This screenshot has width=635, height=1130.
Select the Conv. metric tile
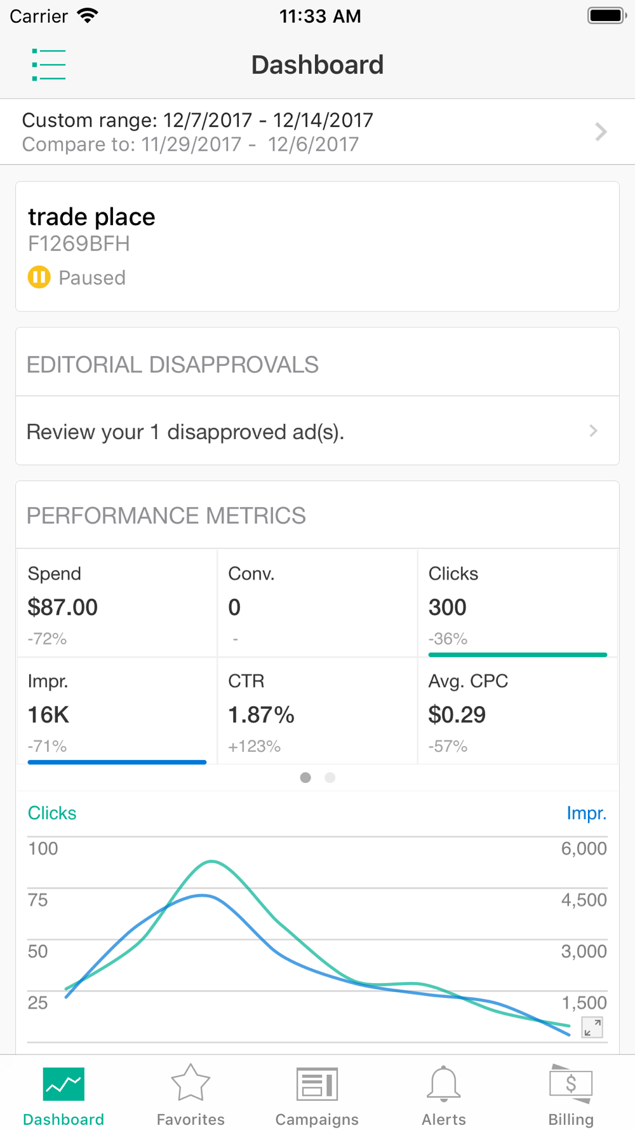pyautogui.click(x=317, y=603)
